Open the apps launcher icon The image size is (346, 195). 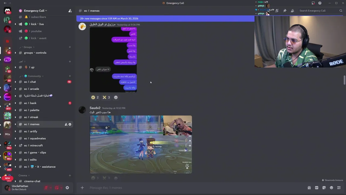click(339, 188)
